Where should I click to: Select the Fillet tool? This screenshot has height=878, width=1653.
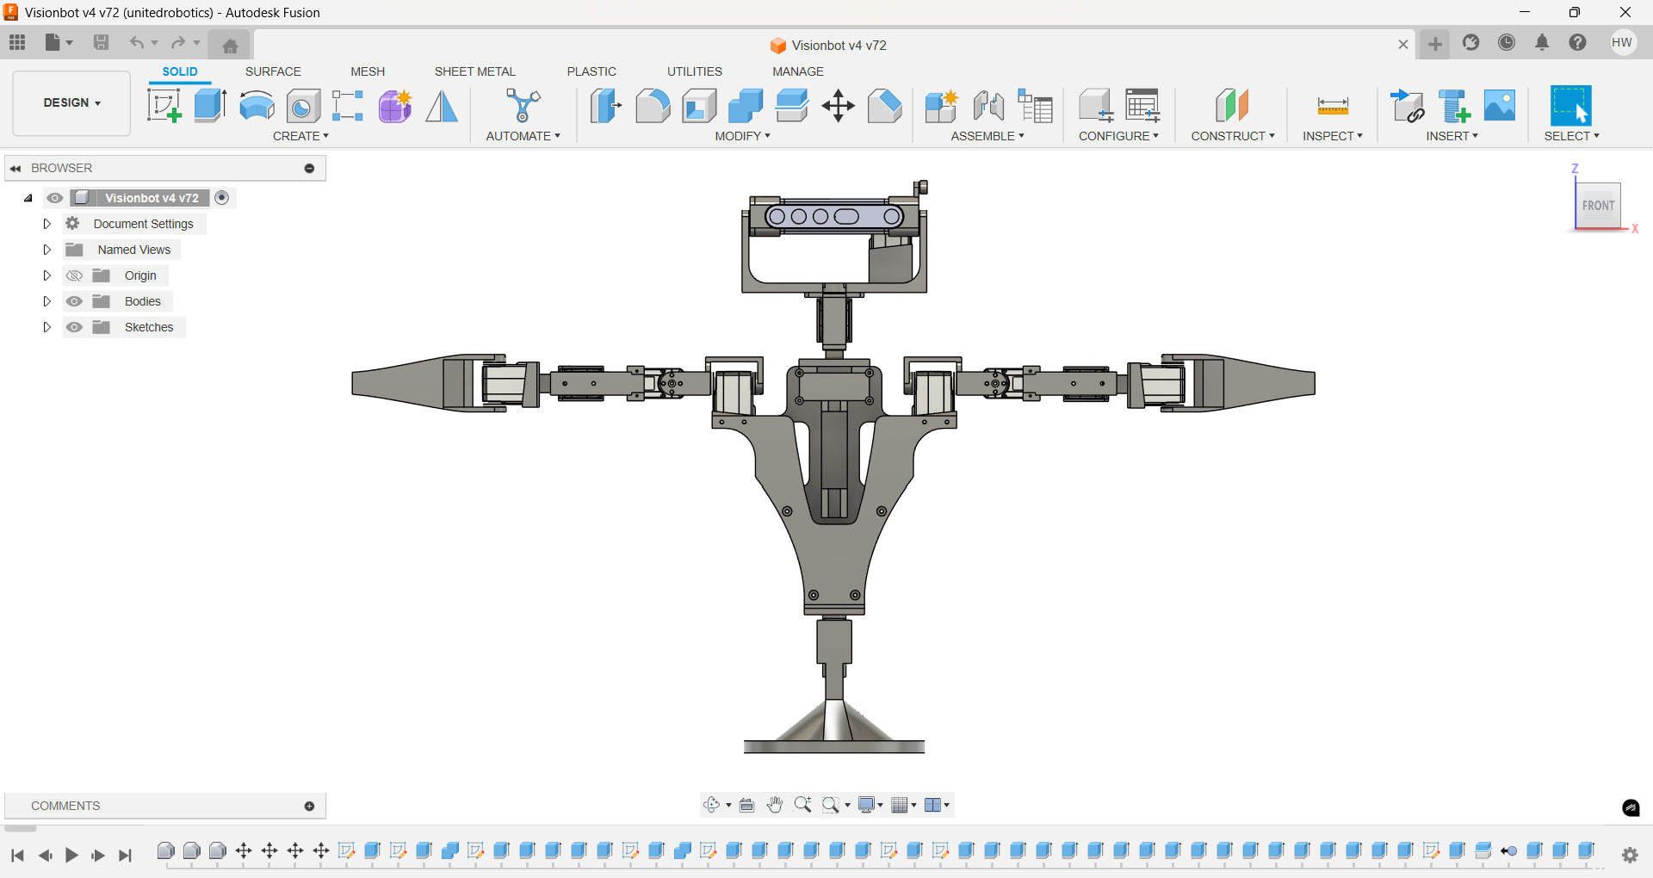tap(653, 105)
